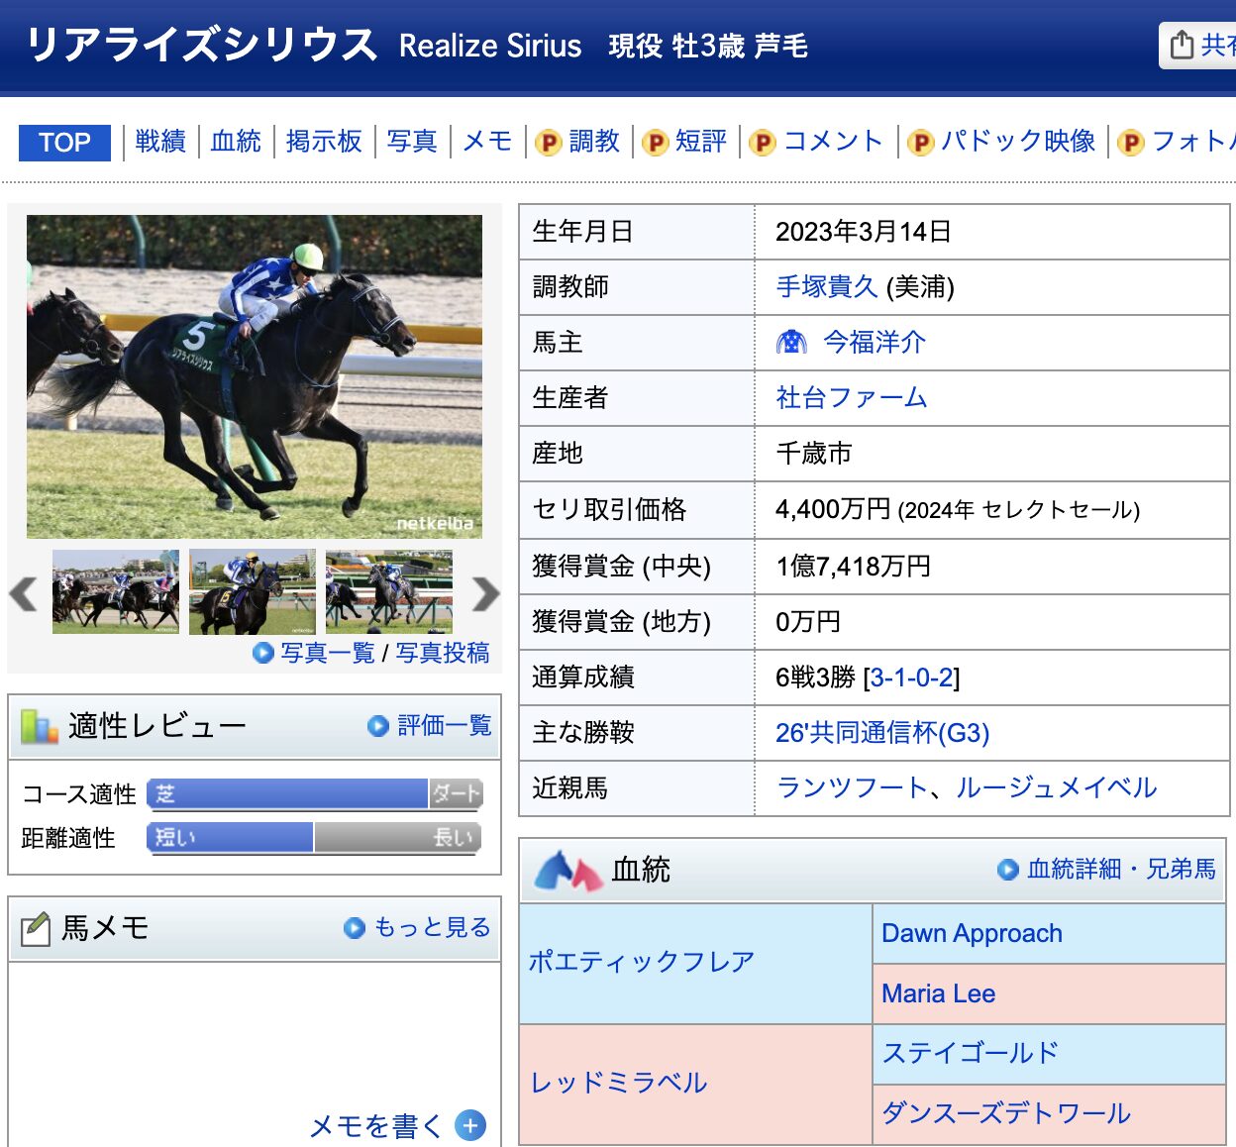Click the premium P icon beside フォト

tap(1131, 143)
